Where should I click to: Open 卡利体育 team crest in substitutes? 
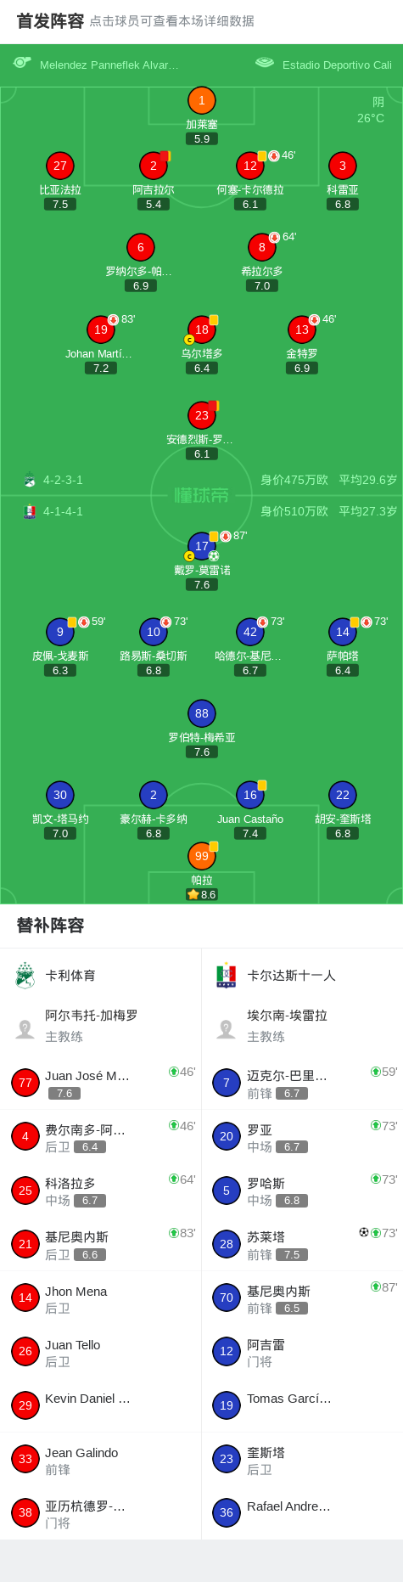[25, 976]
